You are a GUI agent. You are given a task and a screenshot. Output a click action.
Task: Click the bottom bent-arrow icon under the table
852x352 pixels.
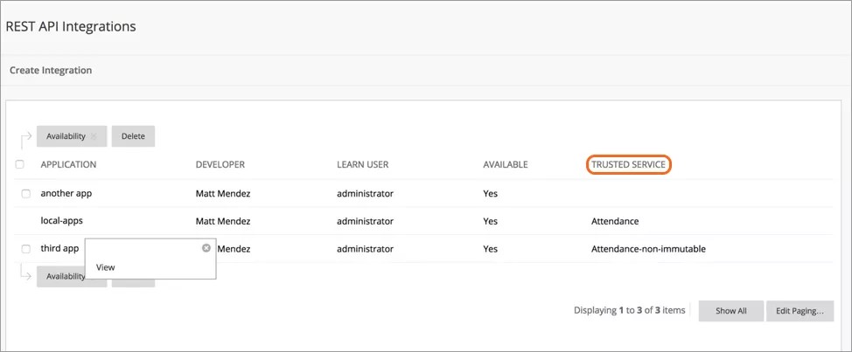tap(25, 274)
